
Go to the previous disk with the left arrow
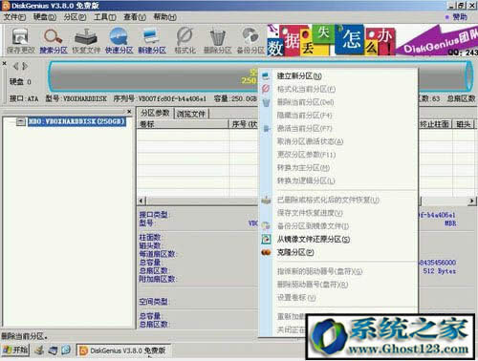15,66
